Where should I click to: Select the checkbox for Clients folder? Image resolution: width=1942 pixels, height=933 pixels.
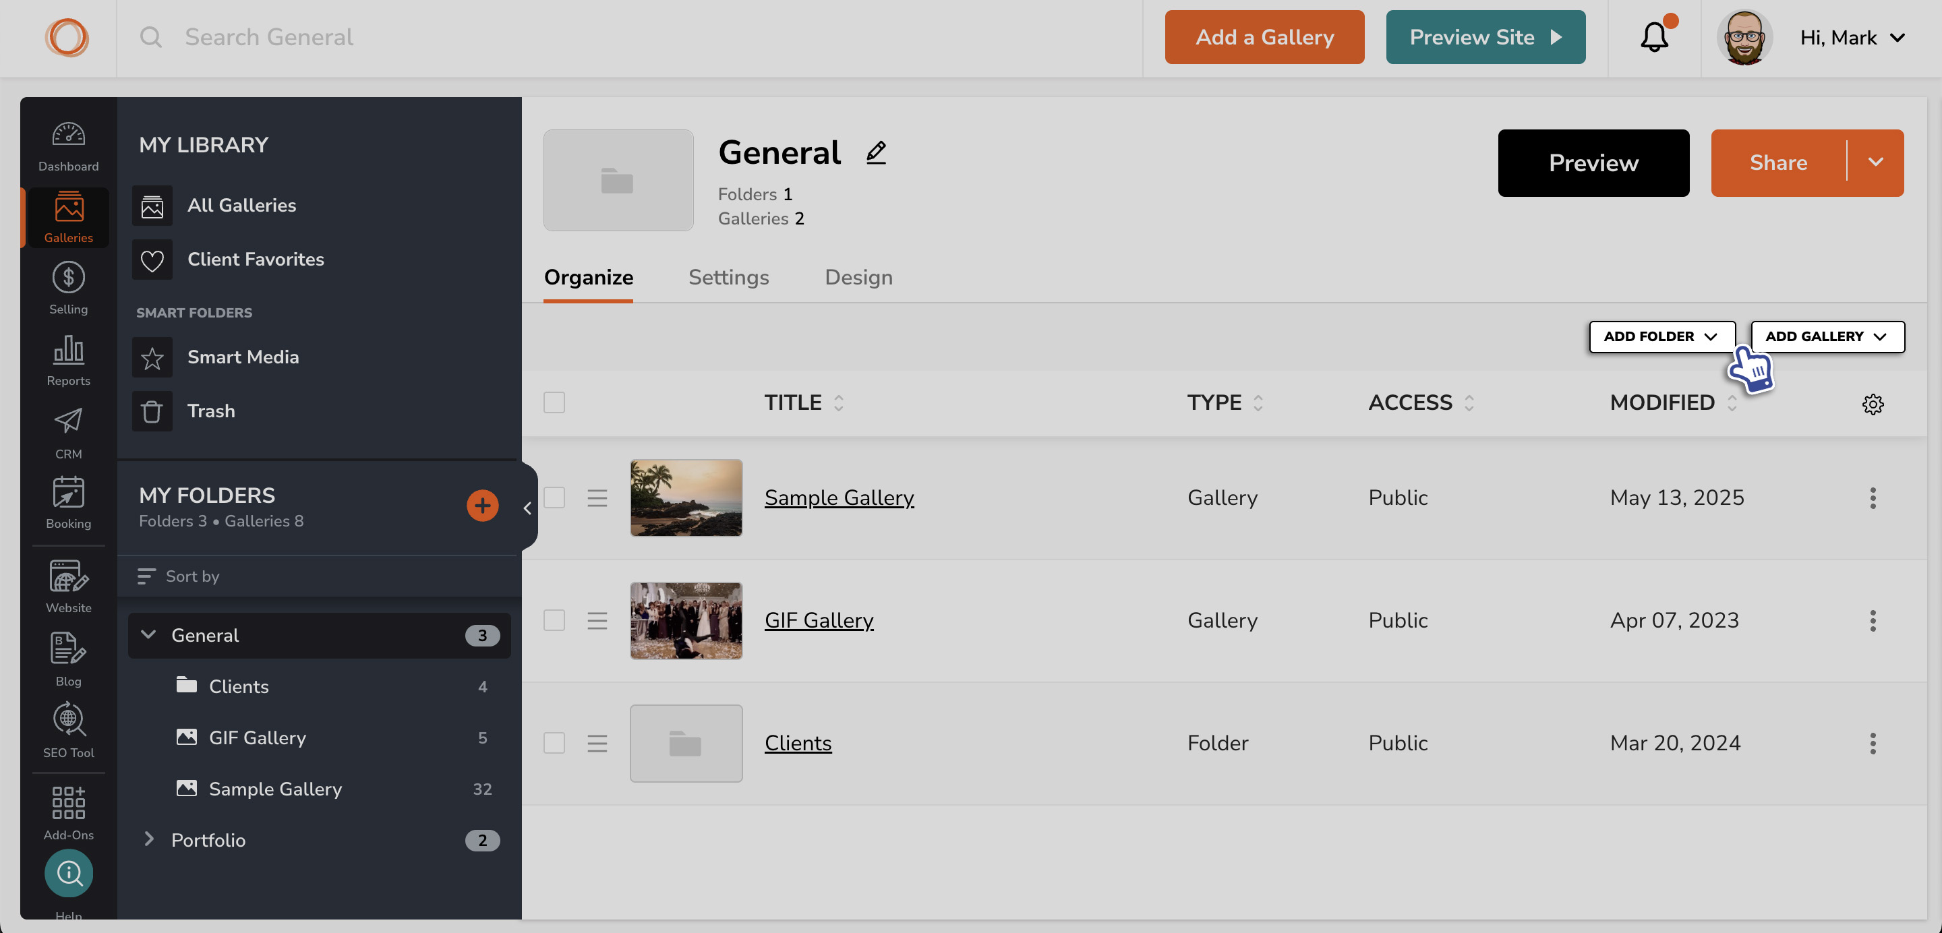coord(555,744)
